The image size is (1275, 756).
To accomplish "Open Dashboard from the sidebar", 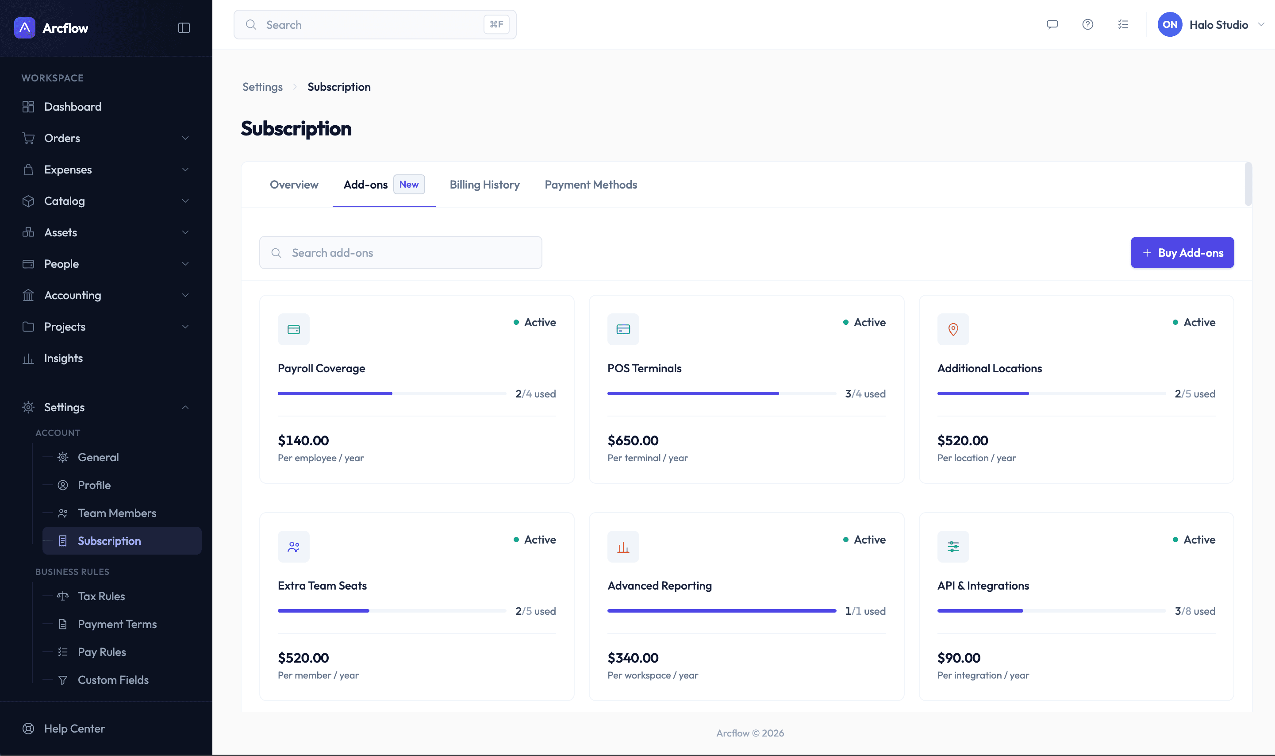I will [106, 107].
